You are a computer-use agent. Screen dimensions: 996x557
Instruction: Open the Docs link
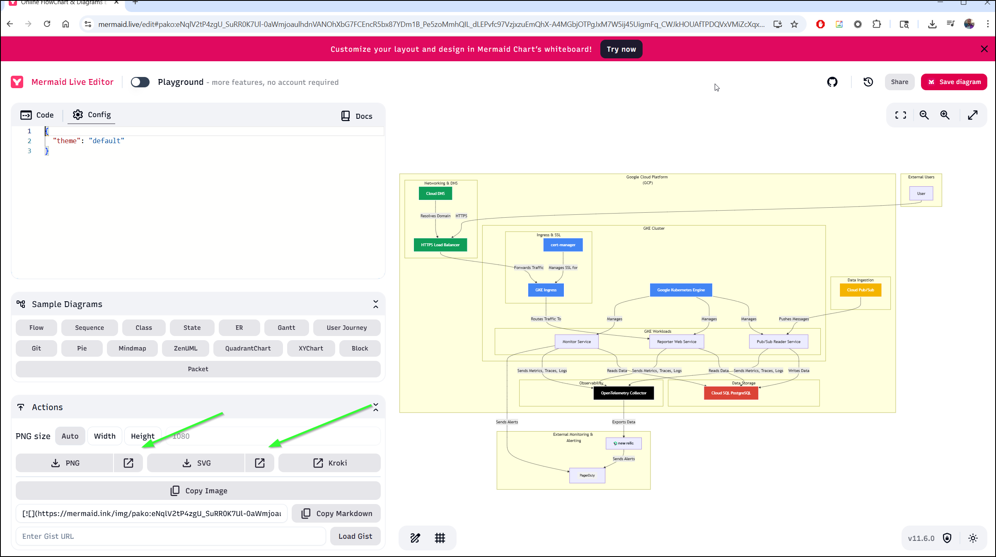click(x=356, y=116)
